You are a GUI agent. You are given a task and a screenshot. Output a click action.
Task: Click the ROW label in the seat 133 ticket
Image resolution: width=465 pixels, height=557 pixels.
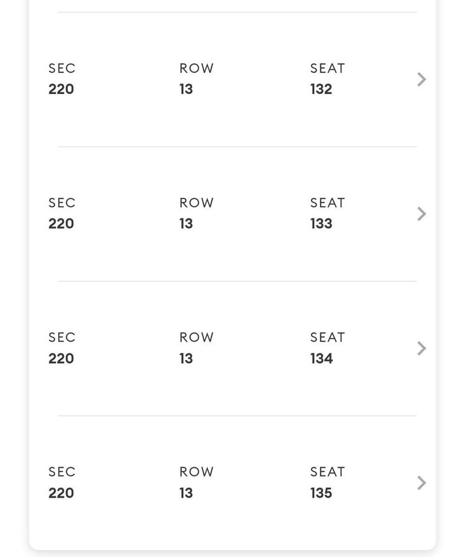click(x=196, y=203)
